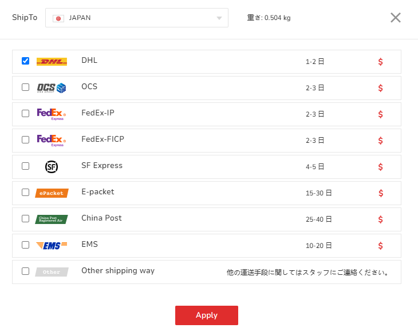
Task: Close the shipping method dialog
Action: pos(396,18)
